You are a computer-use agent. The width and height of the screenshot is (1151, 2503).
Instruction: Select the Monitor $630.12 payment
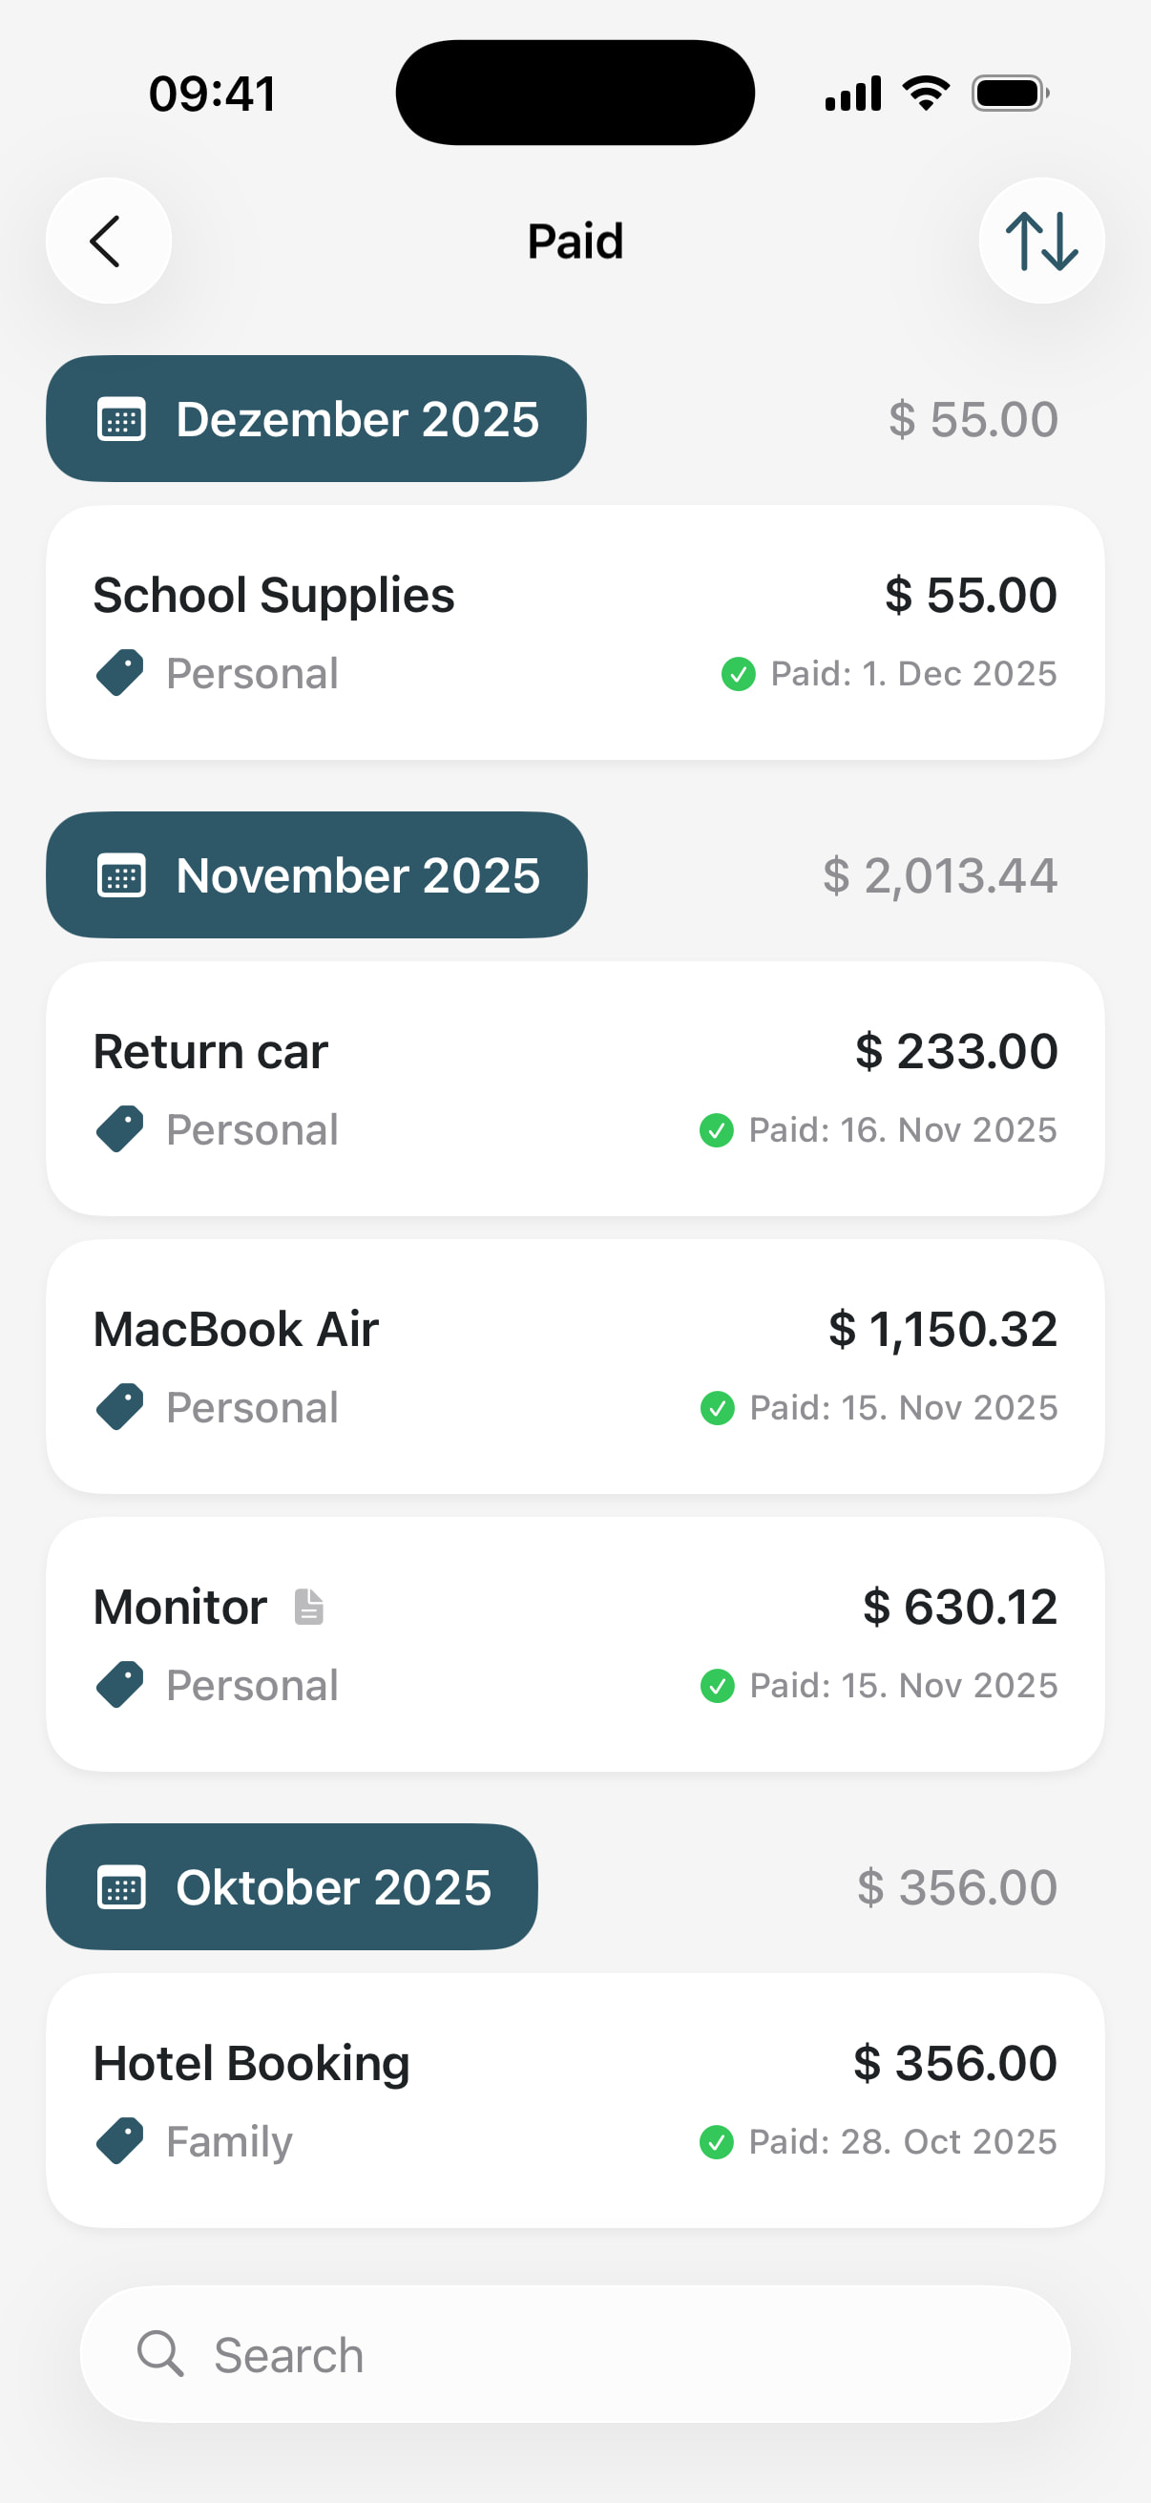575,1644
